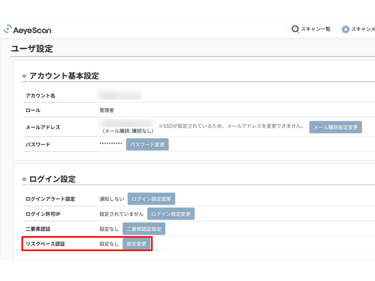Open ログイン設定変更 for ログインアラート設定
Viewport: 375px width, 281px height.
152,199
